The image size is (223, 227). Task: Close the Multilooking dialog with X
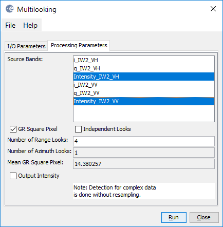point(213,9)
